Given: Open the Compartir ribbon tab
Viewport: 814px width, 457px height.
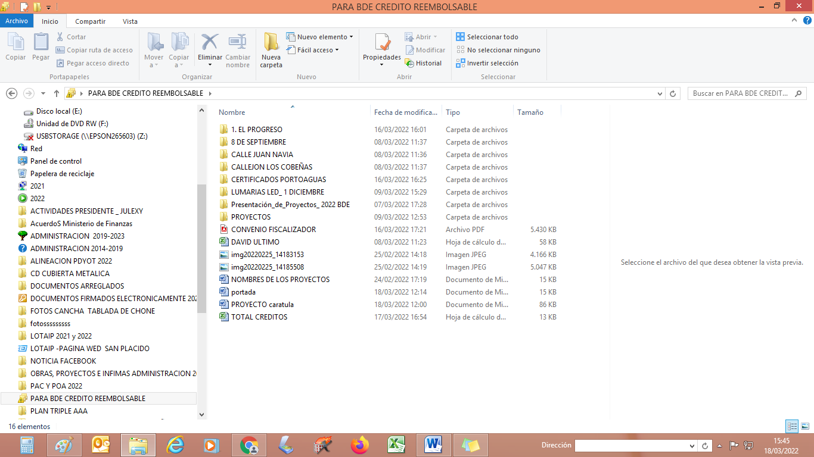Looking at the screenshot, I should (x=90, y=21).
